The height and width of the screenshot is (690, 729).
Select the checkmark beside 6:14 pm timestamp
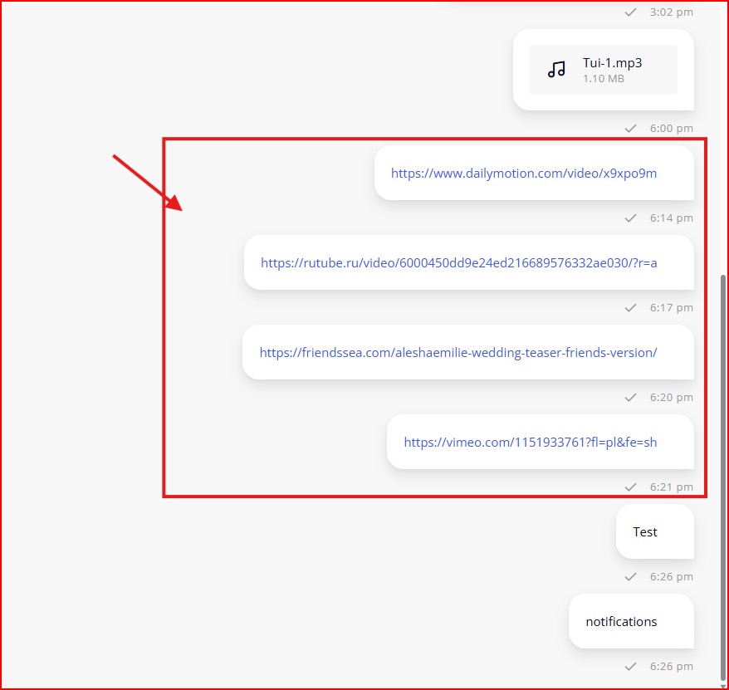click(631, 218)
